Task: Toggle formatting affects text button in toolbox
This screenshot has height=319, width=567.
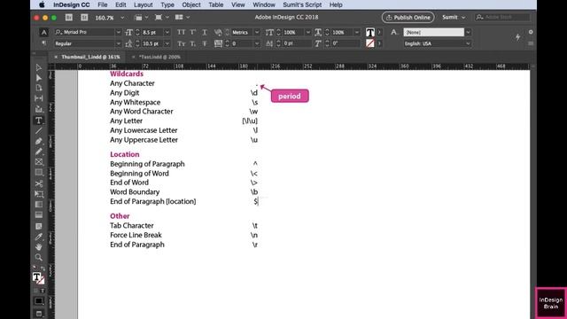Action: [x=43, y=291]
